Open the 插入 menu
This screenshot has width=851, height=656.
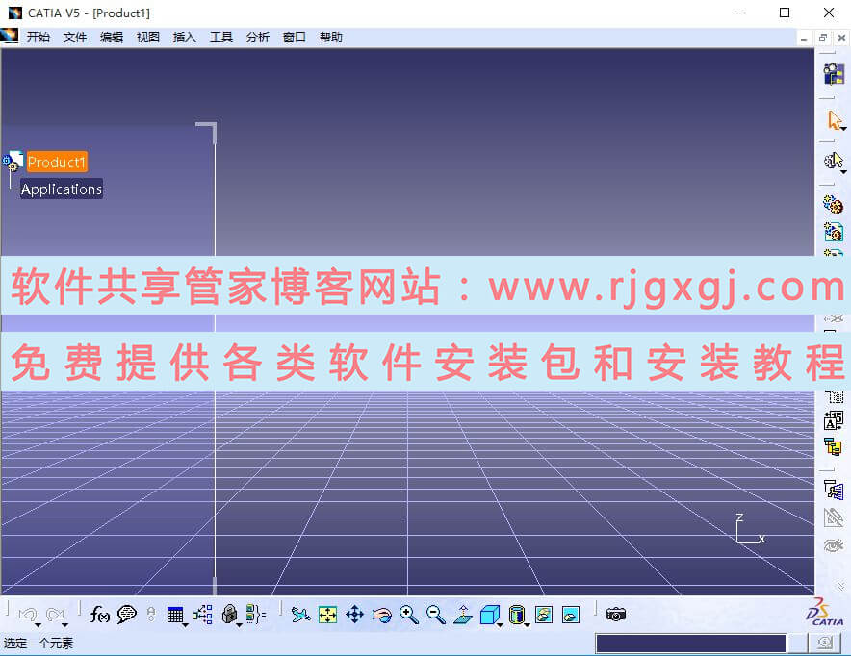coord(185,37)
